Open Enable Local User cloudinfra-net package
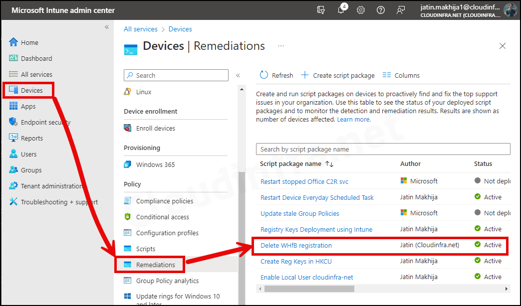The width and height of the screenshot is (521, 306). (307, 277)
